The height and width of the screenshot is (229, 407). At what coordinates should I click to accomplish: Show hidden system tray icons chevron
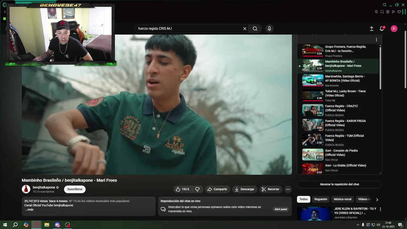pos(358,225)
